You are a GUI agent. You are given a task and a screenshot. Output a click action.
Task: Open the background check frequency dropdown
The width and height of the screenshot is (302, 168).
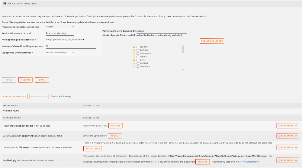[59, 27]
